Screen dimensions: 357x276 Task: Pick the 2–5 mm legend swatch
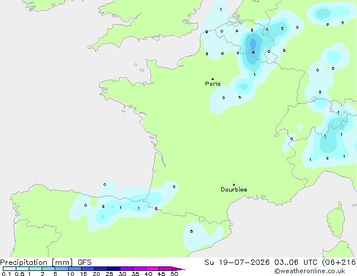click(x=48, y=269)
